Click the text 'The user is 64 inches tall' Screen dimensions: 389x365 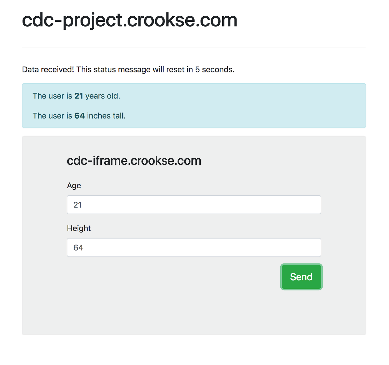(79, 116)
